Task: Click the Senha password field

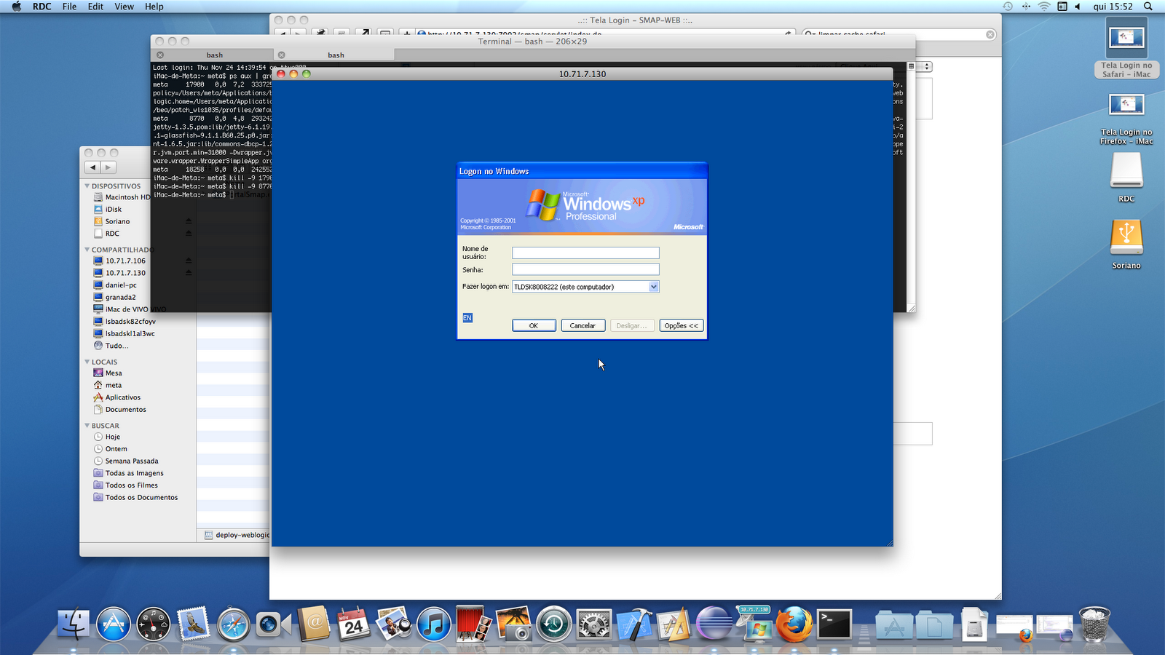Action: click(x=585, y=269)
